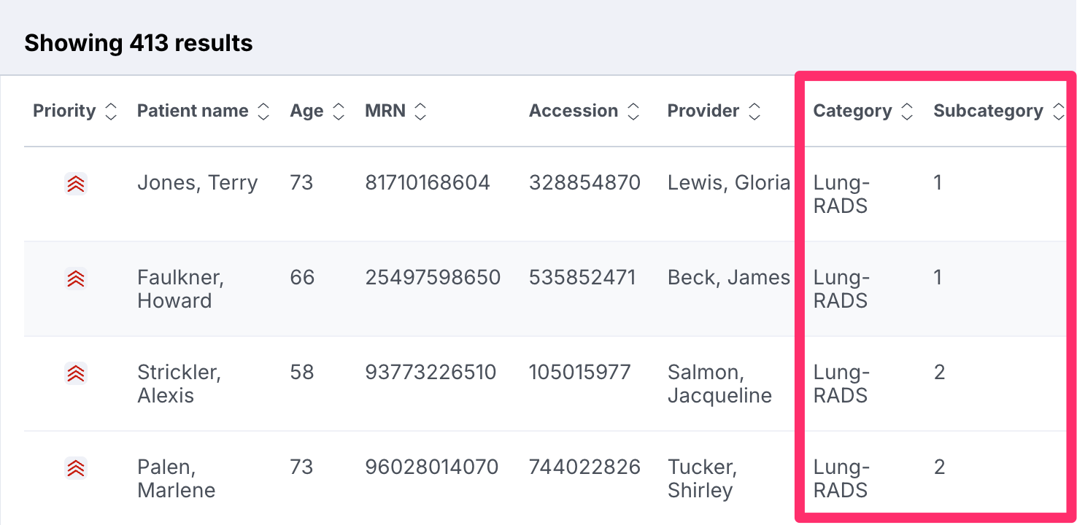This screenshot has height=525, width=1077.
Task: Click the Lung-RADS category in Jones row
Action: click(x=842, y=194)
